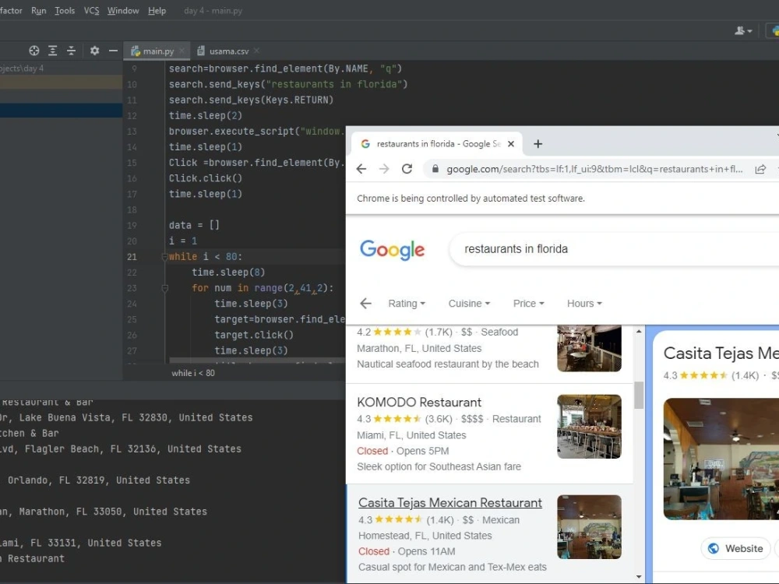The image size is (779, 584).
Task: Click the Website button for Casita Tejas
Action: tap(735, 548)
